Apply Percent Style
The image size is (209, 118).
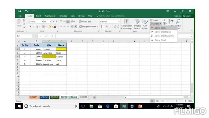[x=106, y=27]
